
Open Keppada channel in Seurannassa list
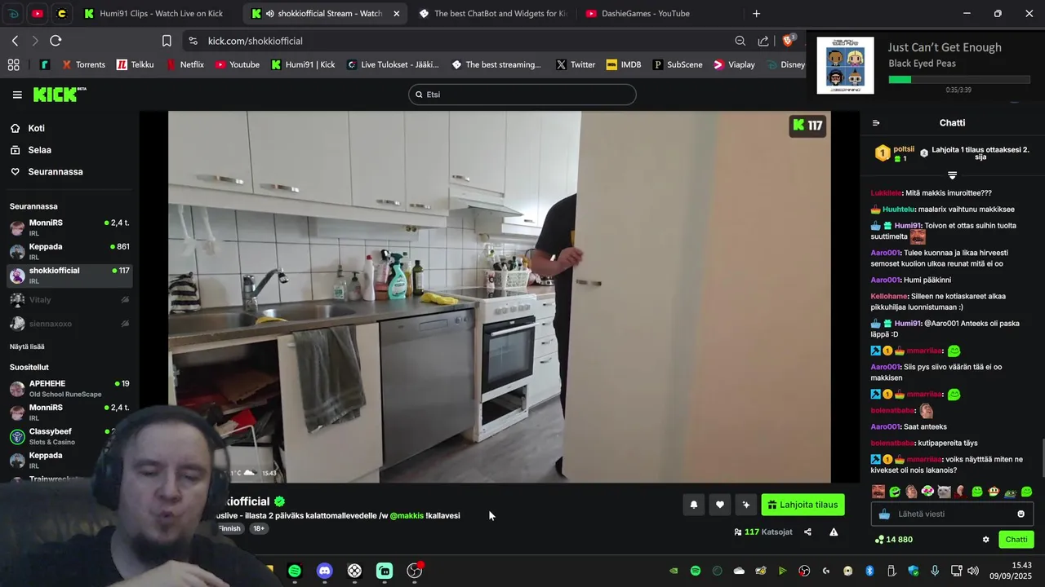pos(69,251)
